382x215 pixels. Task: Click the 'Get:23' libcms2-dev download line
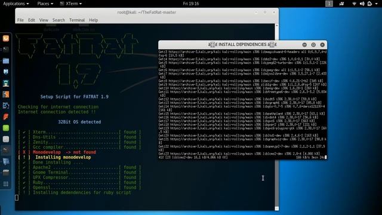tap(239, 154)
